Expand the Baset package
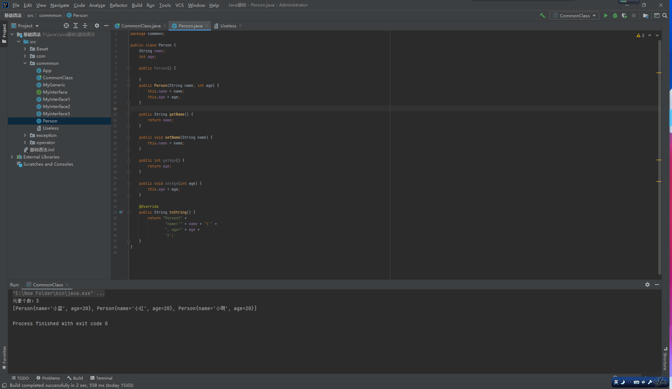Viewport: 672px width, 389px height. 25,49
